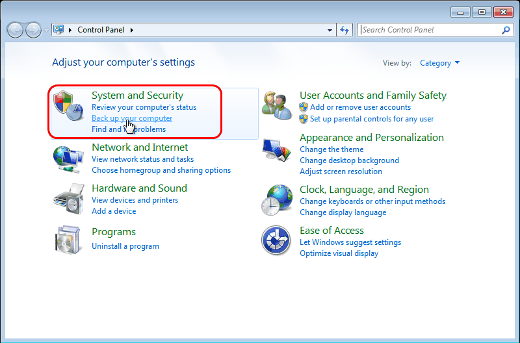Open the System and Security shield icon
520x343 pixels.
pyautogui.click(x=68, y=106)
